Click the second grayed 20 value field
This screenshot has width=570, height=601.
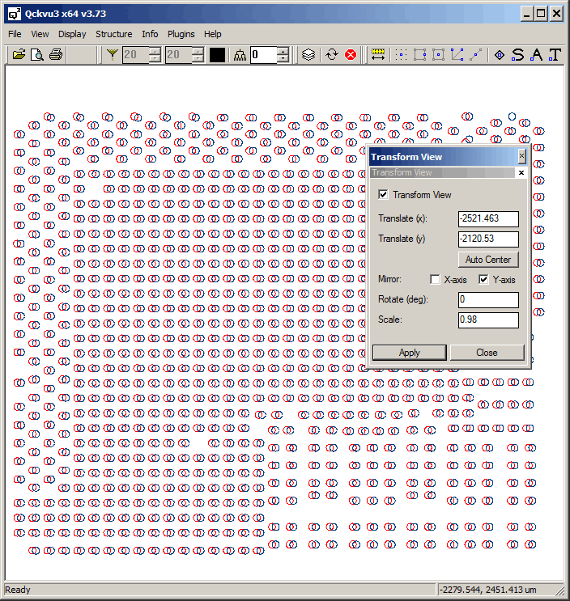pyautogui.click(x=179, y=55)
